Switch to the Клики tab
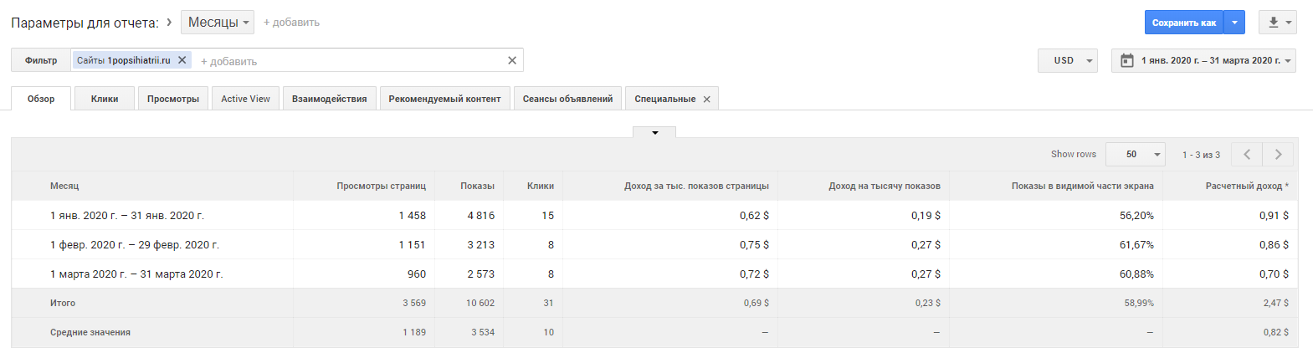This screenshot has width=1313, height=358. [x=105, y=99]
